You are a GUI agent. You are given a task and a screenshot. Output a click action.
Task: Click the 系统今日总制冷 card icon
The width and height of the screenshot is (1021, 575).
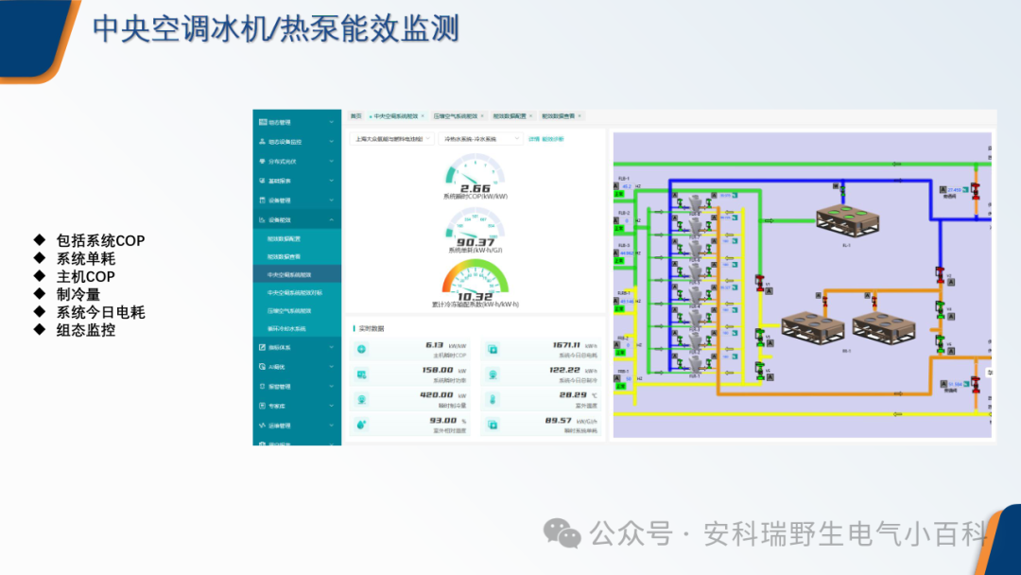(493, 375)
